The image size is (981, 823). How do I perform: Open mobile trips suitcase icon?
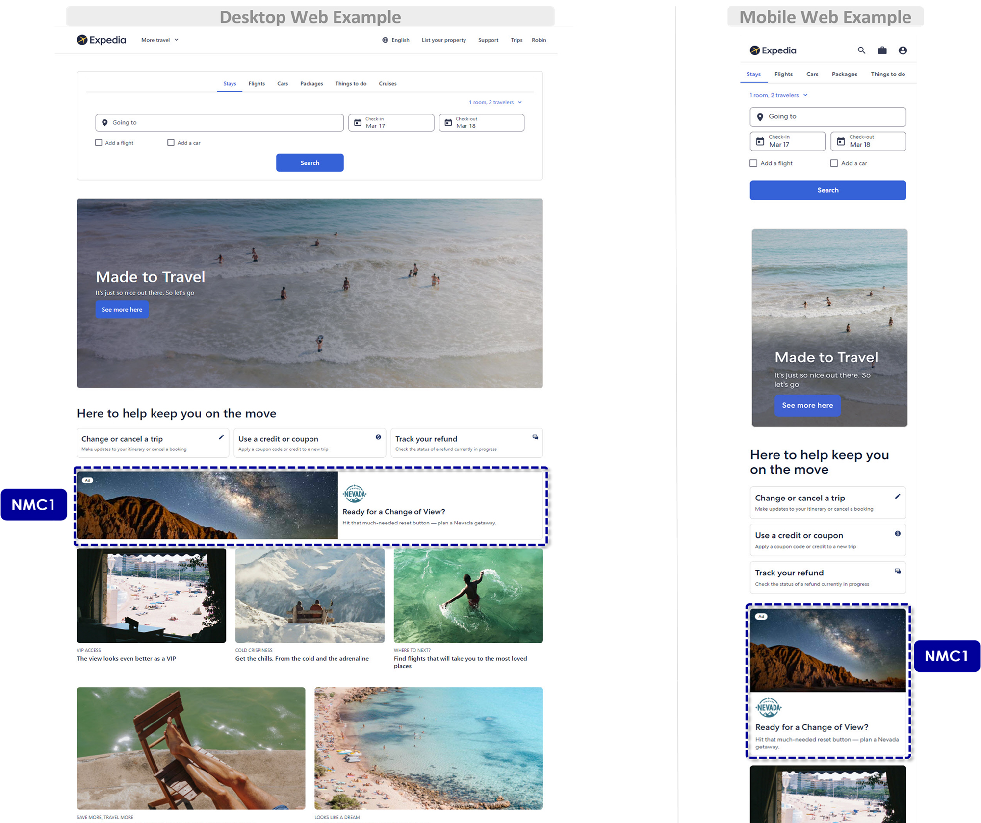click(882, 50)
